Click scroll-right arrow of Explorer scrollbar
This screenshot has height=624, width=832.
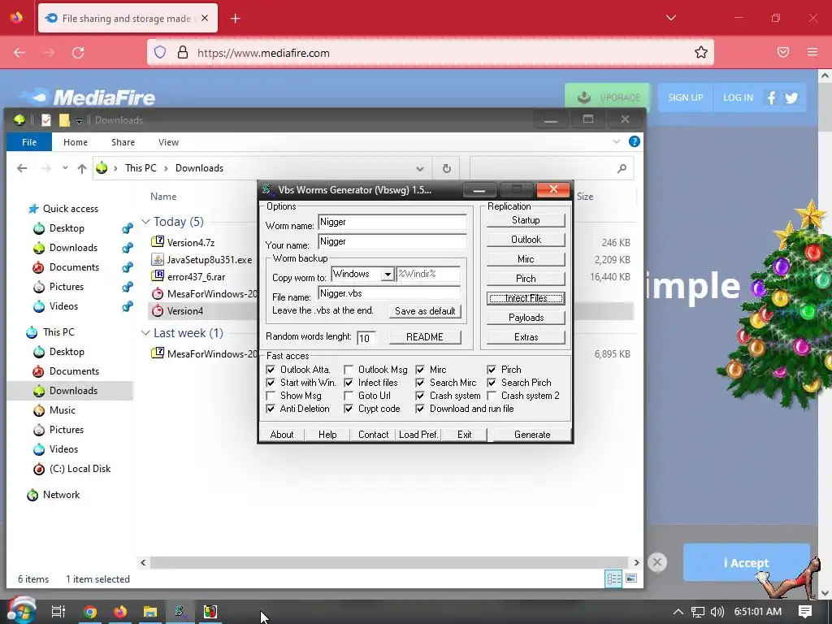point(637,562)
